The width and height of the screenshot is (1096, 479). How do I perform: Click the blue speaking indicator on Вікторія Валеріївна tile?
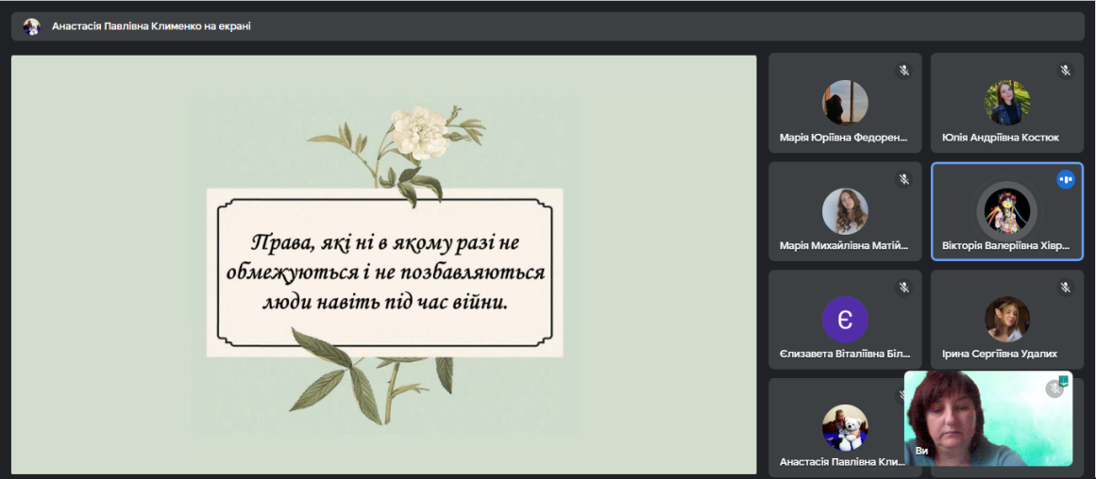[1065, 179]
